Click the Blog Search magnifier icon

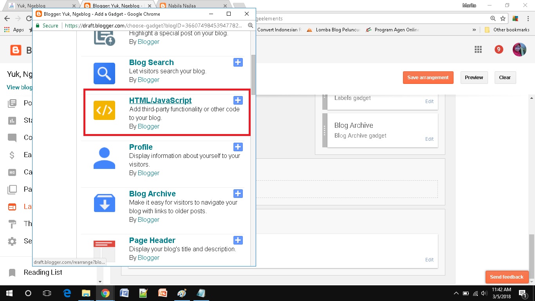point(104,73)
